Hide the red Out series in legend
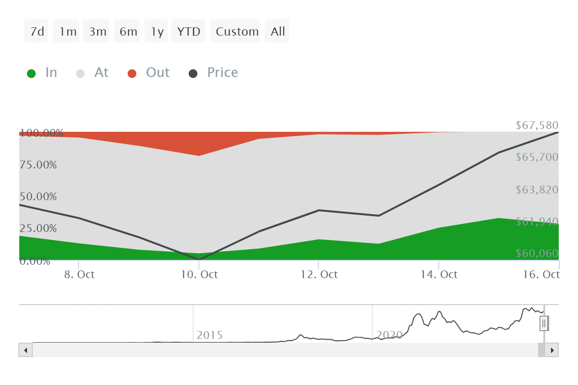 click(x=132, y=74)
